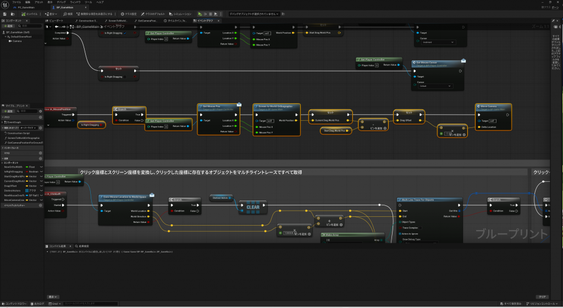Switch to the ビューポート (Viewport) tab
This screenshot has width=563, height=308.
[x=56, y=21]
